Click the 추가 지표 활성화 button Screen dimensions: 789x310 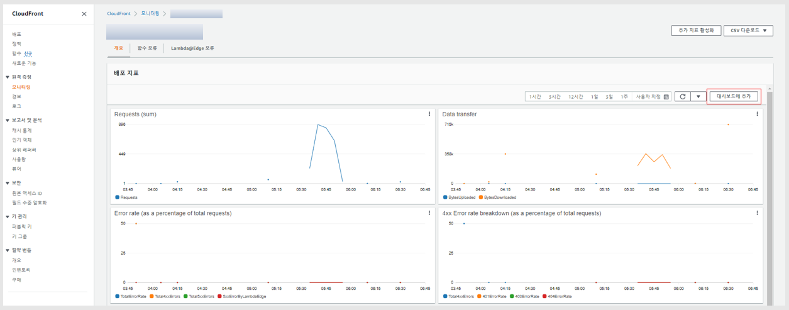pos(695,30)
